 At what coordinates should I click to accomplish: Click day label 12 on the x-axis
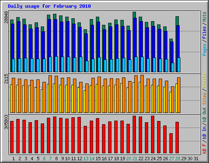80,159
